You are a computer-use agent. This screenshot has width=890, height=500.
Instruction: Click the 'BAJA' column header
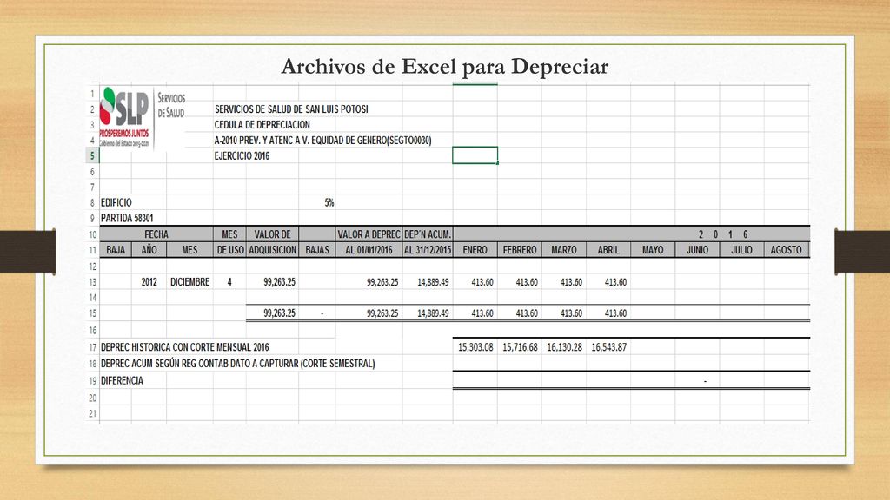click(116, 249)
